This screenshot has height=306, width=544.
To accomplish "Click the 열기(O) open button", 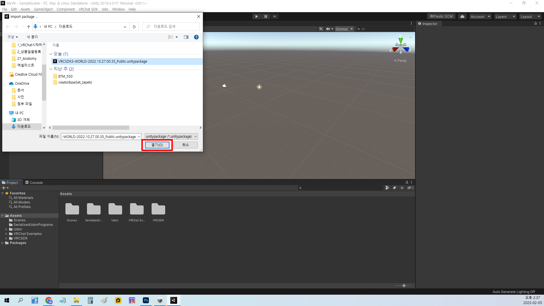I will (157, 145).
